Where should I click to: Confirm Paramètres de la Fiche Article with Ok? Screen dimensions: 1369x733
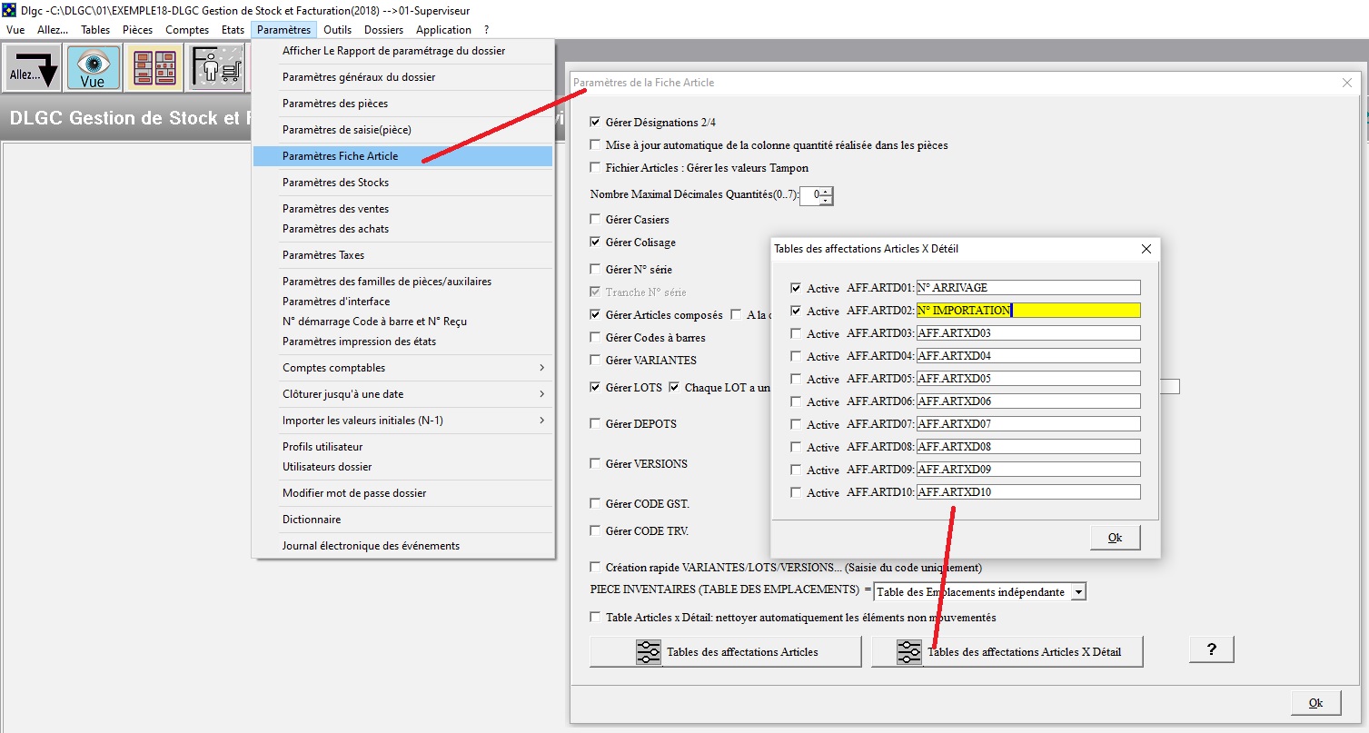[1316, 702]
